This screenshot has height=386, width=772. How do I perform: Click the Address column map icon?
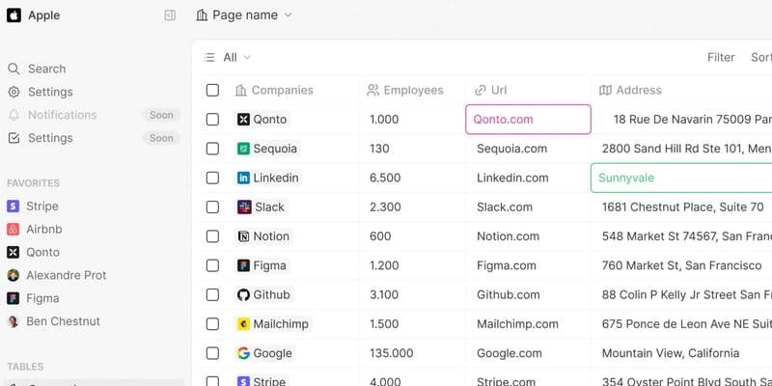click(605, 90)
